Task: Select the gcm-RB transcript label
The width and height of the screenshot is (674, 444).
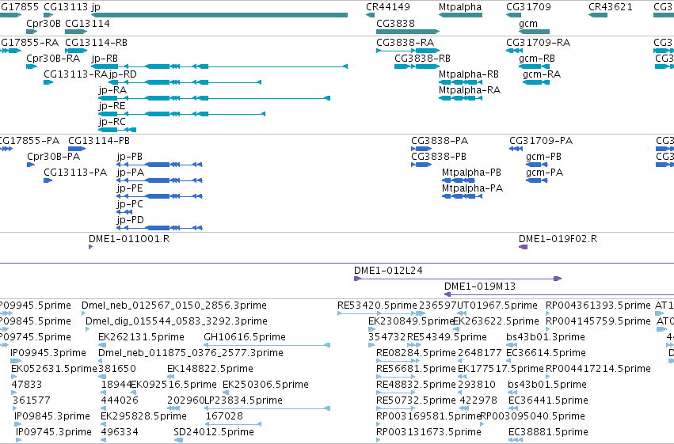Action: [537, 59]
